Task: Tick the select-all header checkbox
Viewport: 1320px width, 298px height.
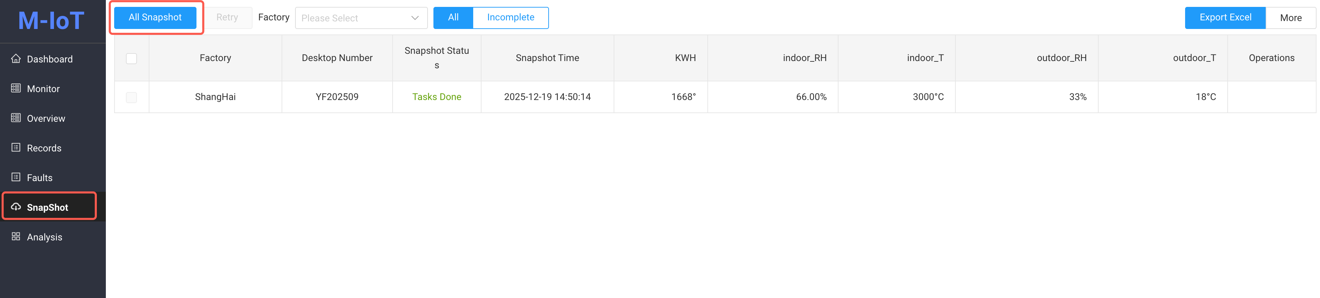Action: (x=132, y=58)
